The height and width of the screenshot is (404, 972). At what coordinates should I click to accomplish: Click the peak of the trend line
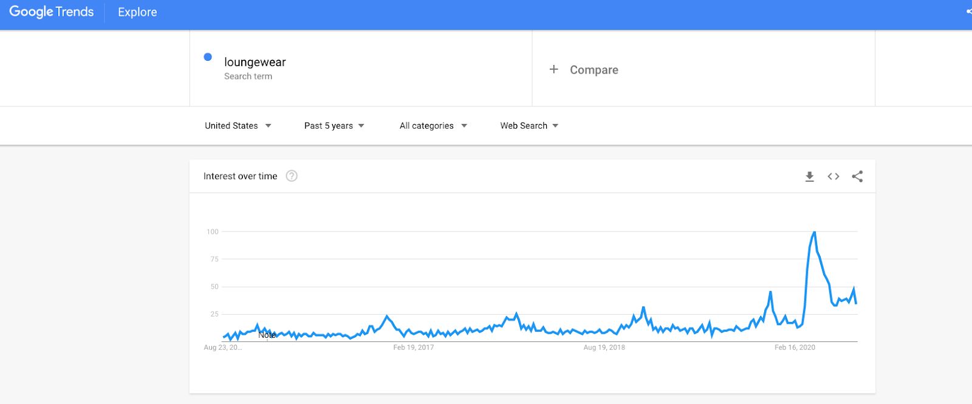[x=814, y=232]
